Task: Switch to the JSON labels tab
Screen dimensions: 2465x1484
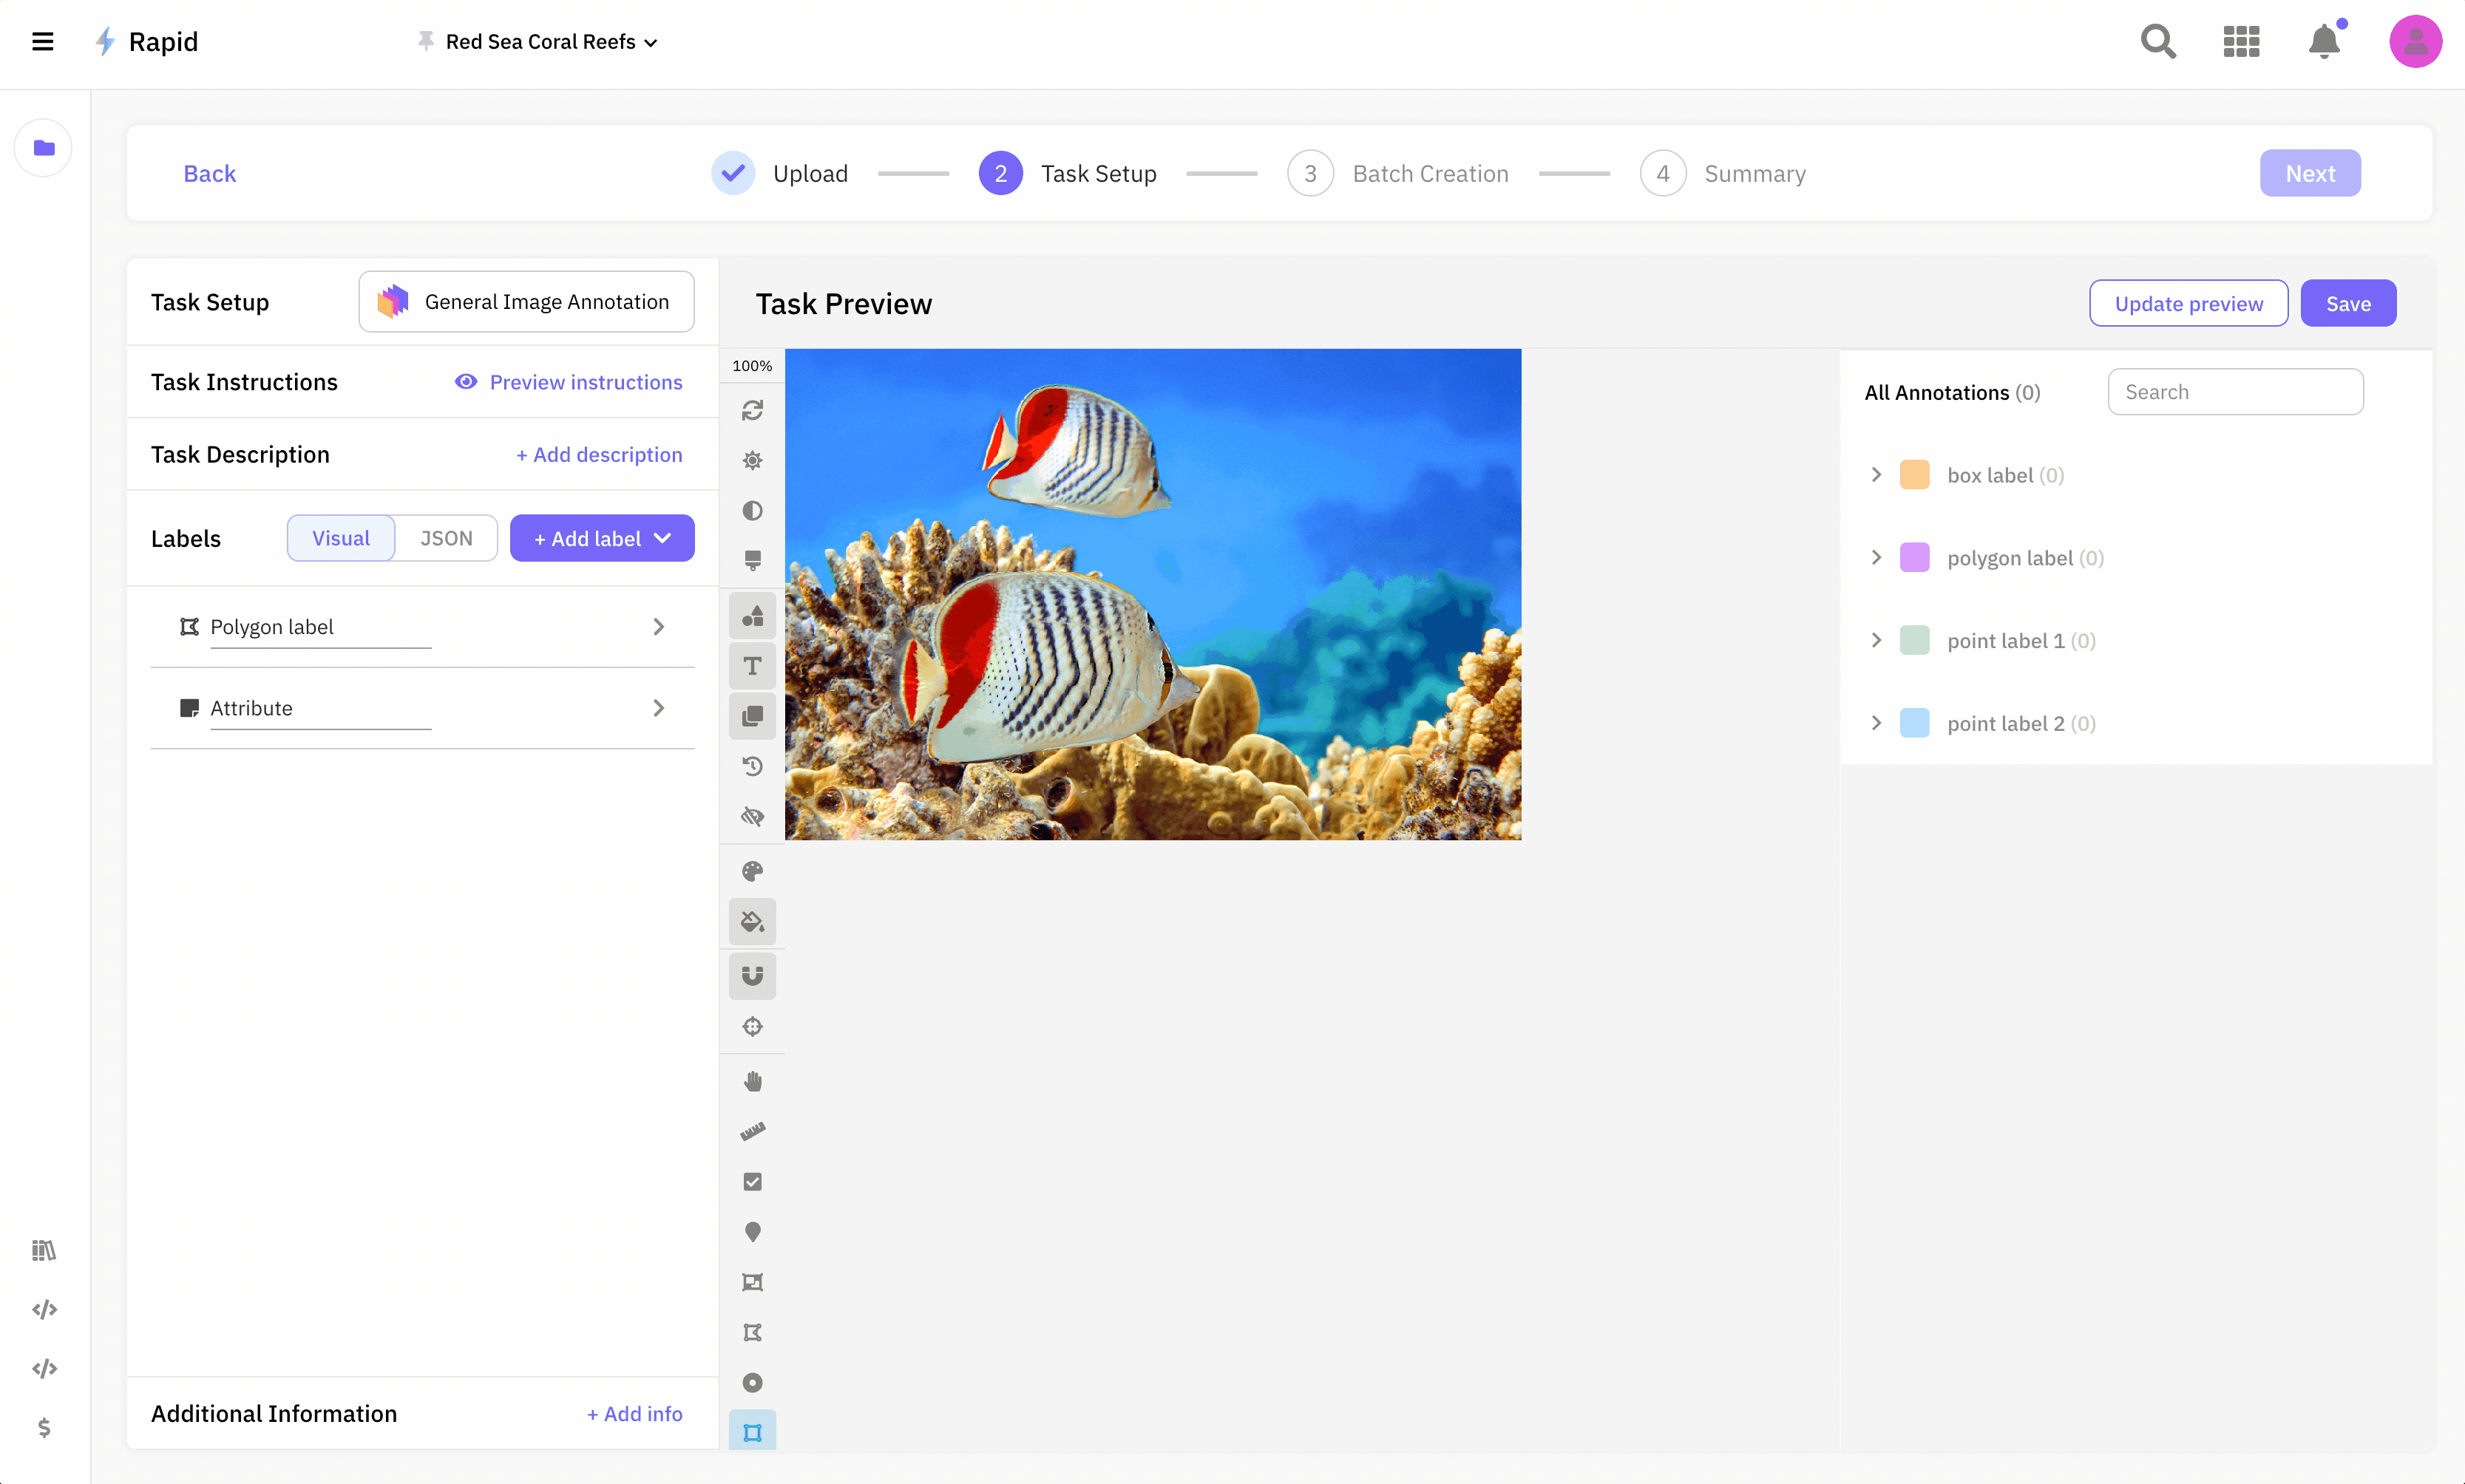Action: click(446, 538)
